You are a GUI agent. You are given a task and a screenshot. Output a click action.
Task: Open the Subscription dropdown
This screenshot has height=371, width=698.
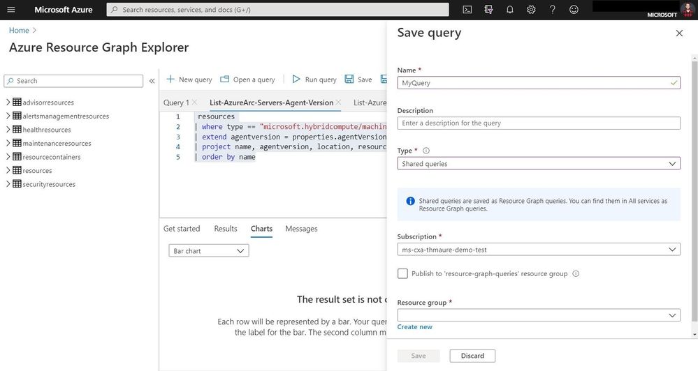pos(539,249)
